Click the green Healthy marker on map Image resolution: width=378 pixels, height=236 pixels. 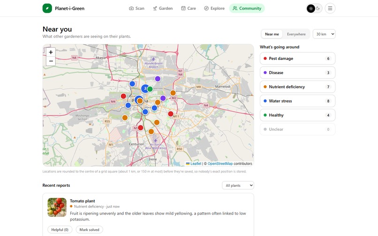(x=150, y=89)
